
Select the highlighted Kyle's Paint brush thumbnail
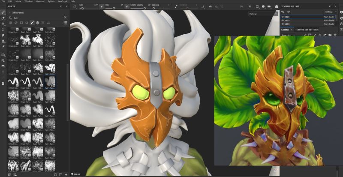coord(50,82)
